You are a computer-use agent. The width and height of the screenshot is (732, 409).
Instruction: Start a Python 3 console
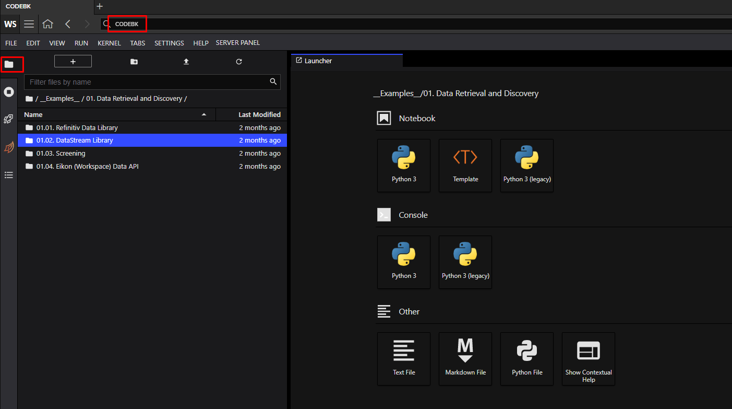click(404, 262)
